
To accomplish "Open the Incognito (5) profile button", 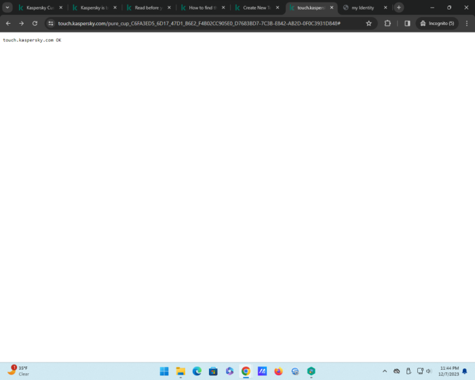I will [x=437, y=23].
